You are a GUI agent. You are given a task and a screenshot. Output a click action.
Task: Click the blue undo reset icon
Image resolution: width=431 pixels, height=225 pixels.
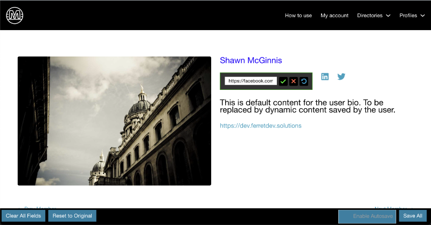[x=304, y=81]
